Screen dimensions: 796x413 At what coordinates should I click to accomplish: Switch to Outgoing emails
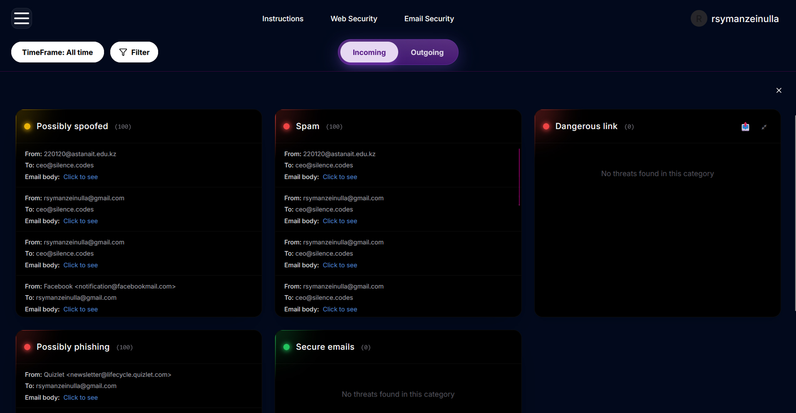click(427, 52)
